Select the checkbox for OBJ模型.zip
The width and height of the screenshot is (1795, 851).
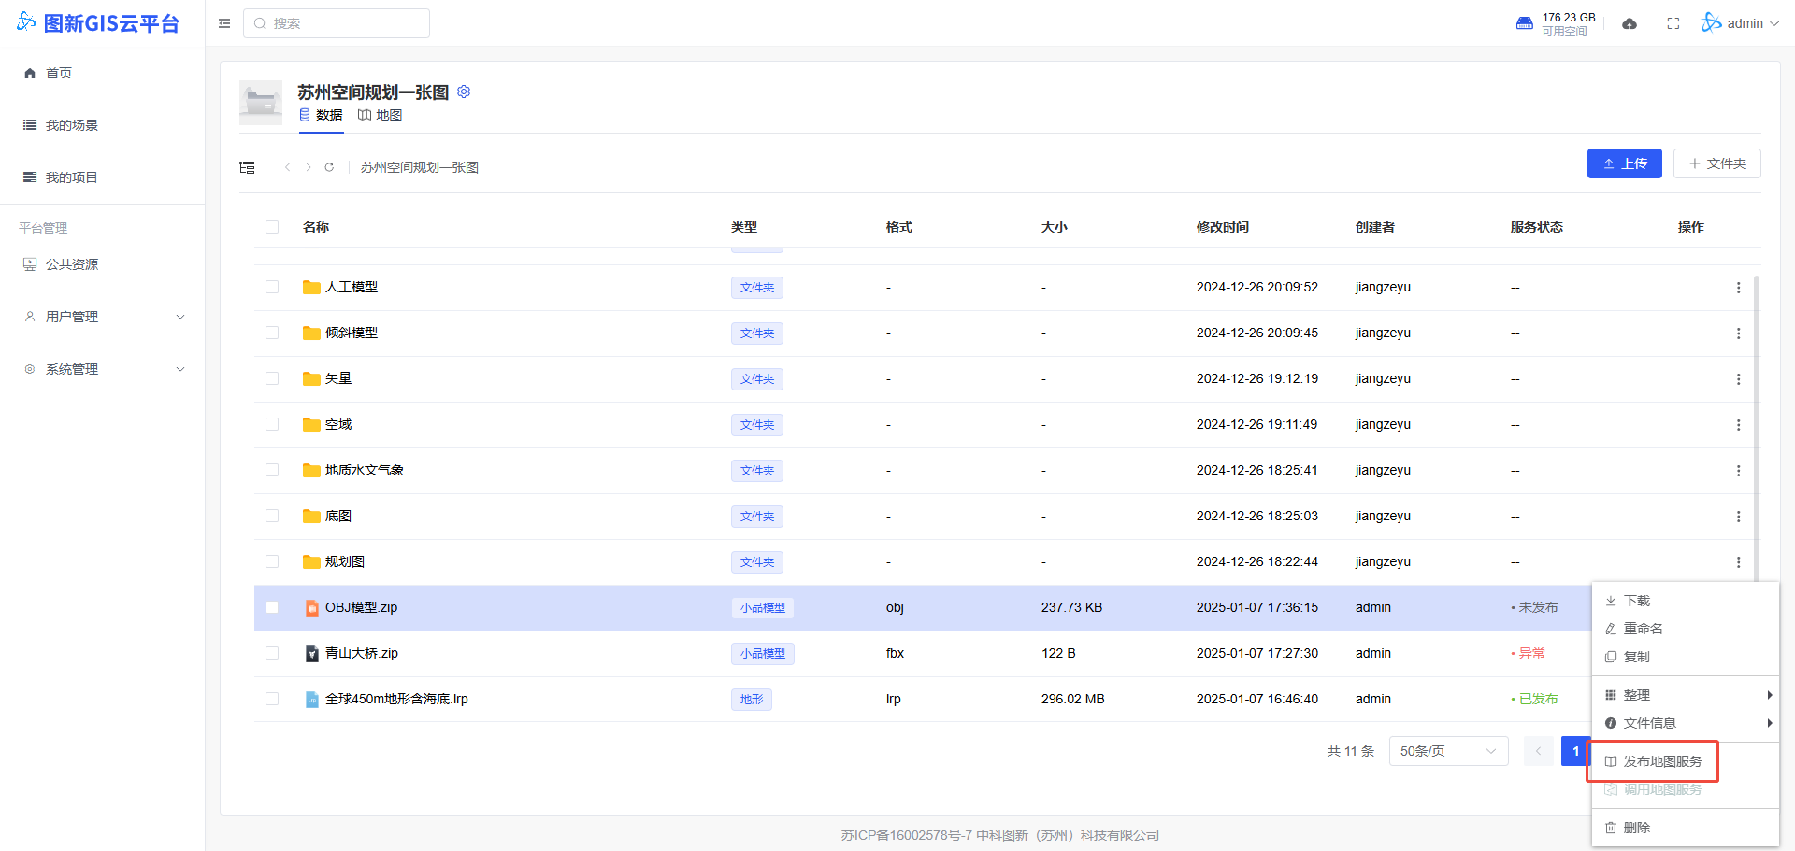click(x=272, y=607)
